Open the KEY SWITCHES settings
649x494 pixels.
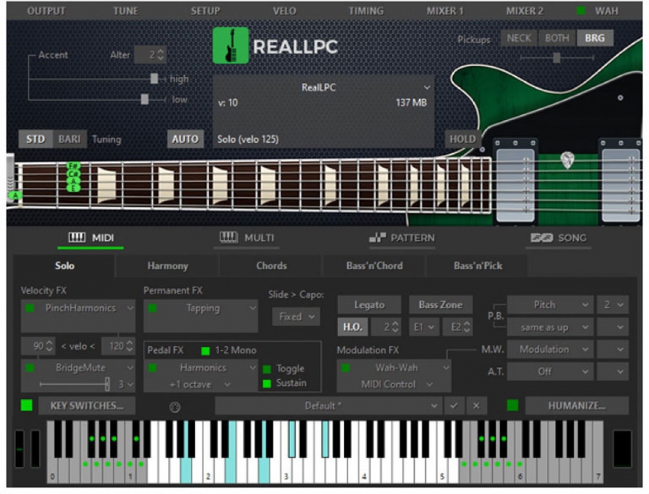coord(87,406)
